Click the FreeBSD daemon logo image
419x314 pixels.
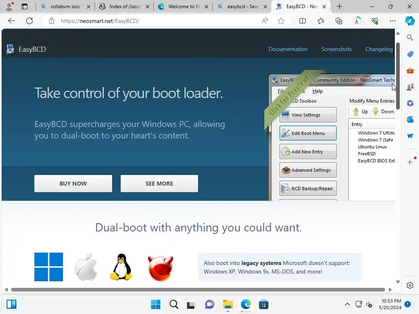pyautogui.click(x=160, y=269)
